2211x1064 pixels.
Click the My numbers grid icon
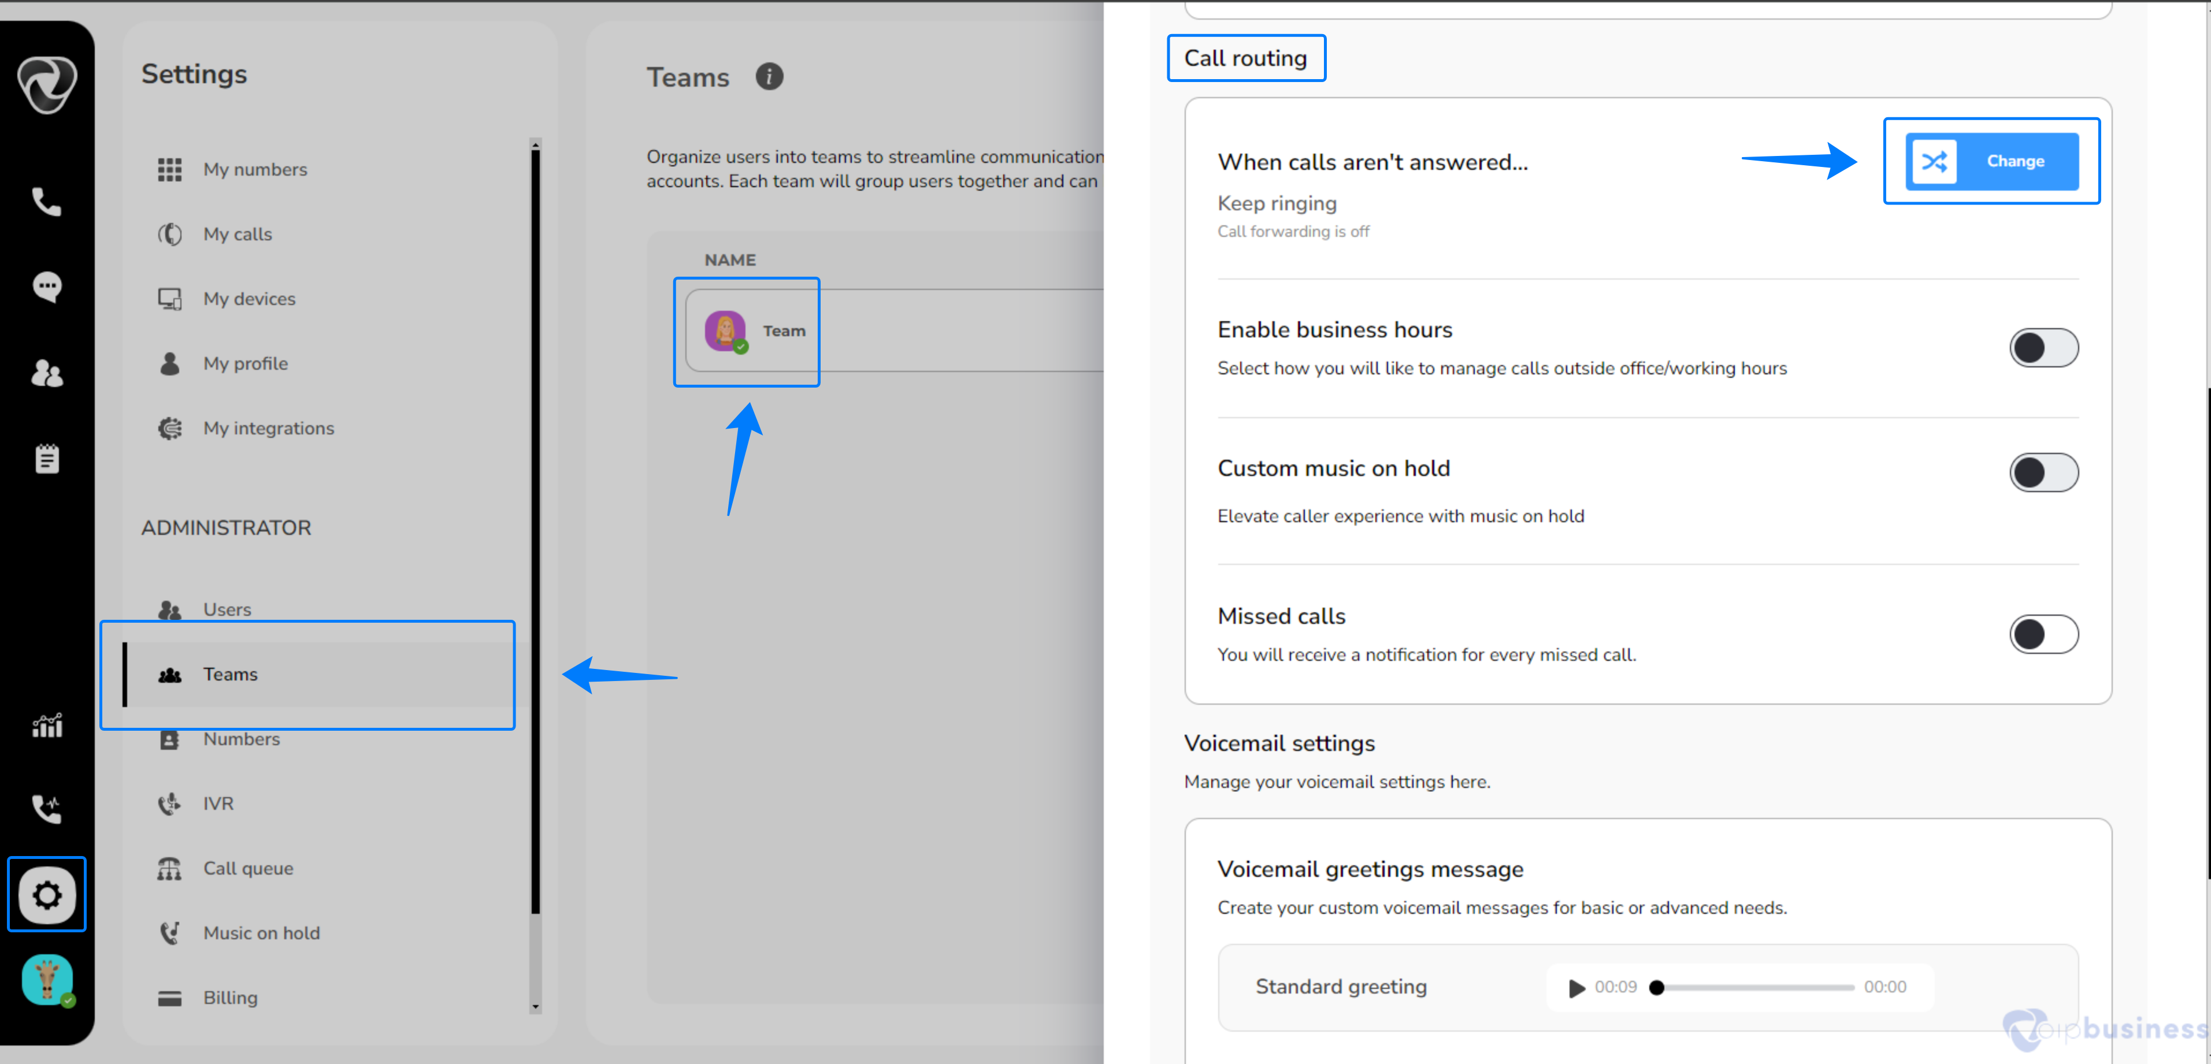coord(169,169)
